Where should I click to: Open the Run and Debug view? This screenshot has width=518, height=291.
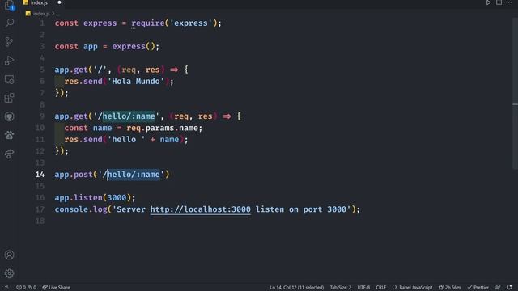[x=10, y=61]
